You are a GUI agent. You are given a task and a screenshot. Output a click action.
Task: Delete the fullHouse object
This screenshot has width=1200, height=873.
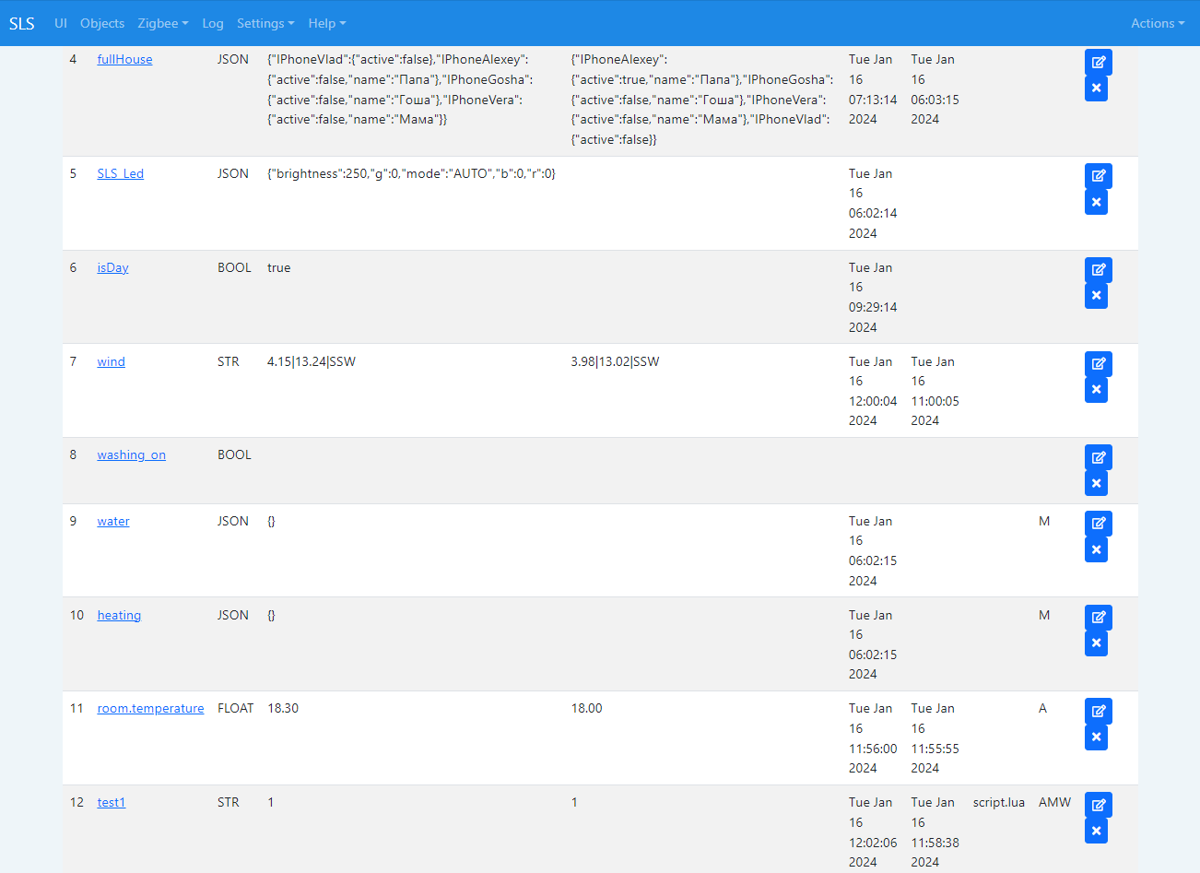tap(1096, 88)
